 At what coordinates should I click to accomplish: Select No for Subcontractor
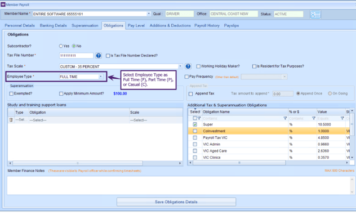74,46
